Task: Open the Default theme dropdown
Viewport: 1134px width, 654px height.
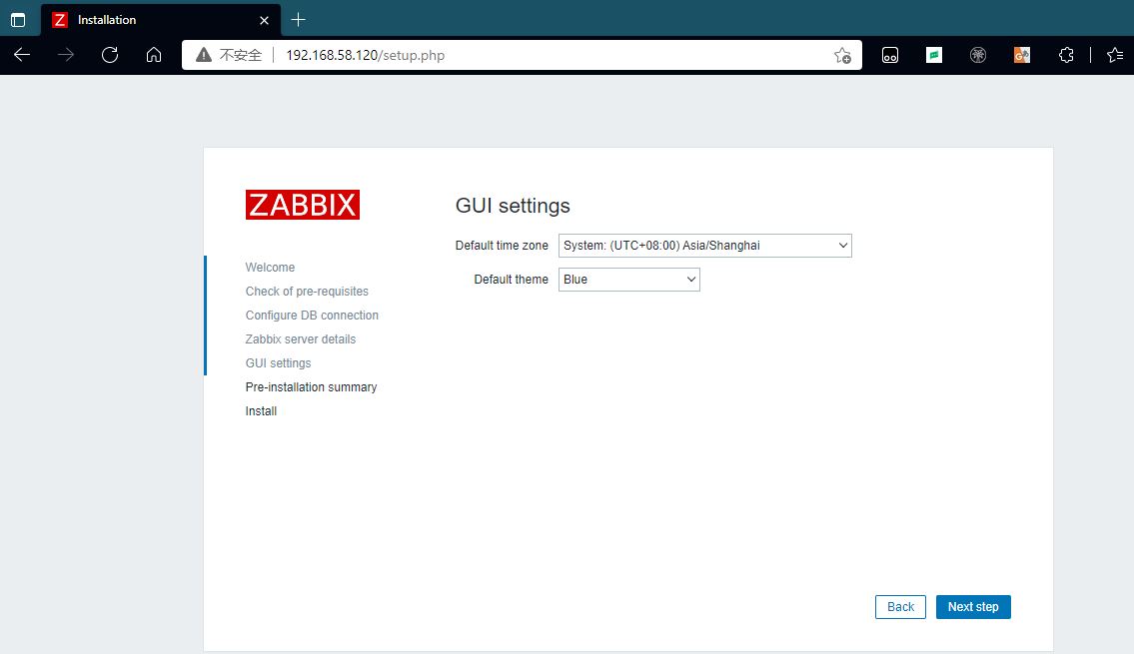Action: [x=629, y=280]
